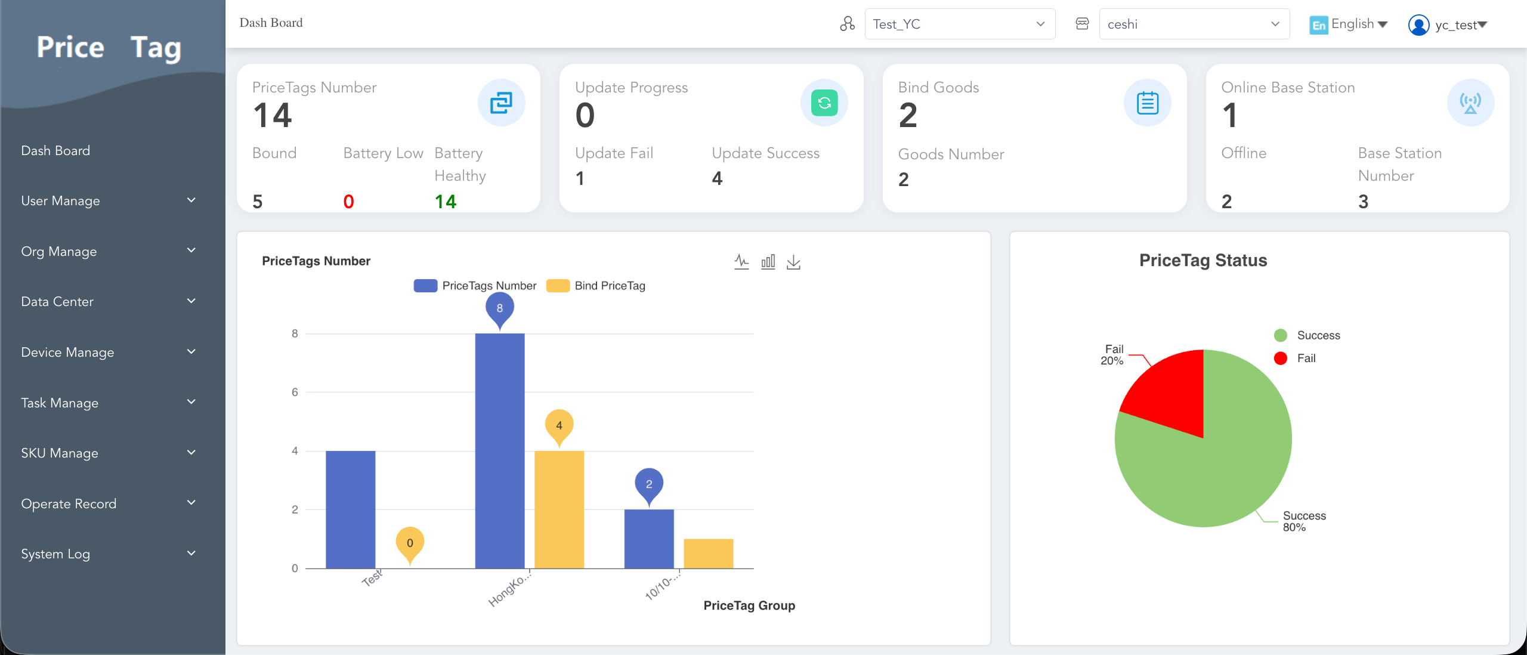The width and height of the screenshot is (1527, 655).
Task: Click the Bind Goods clipboard icon
Action: pyautogui.click(x=1147, y=103)
